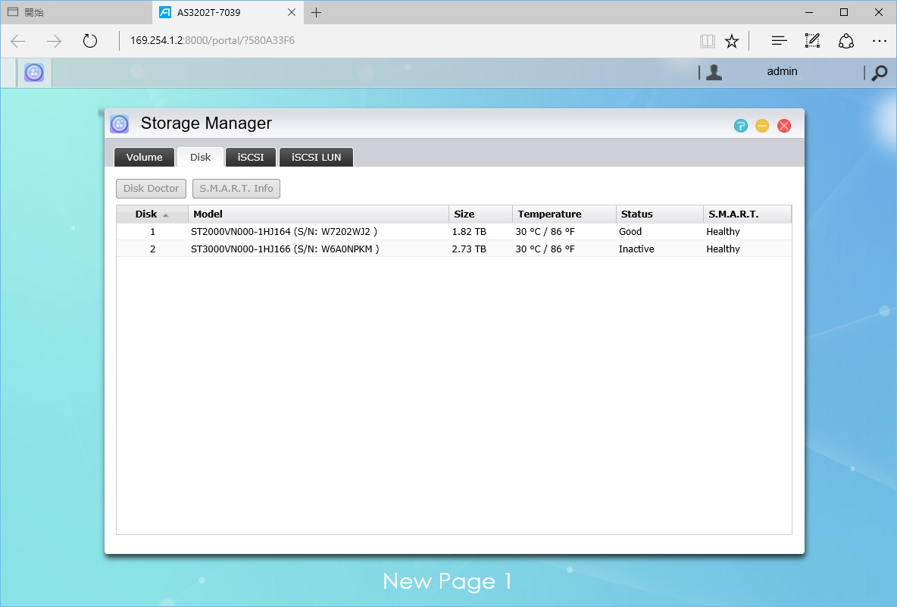Screen dimensions: 897x607
Task: Open the iSCSI LUN tab
Action: 316,158
